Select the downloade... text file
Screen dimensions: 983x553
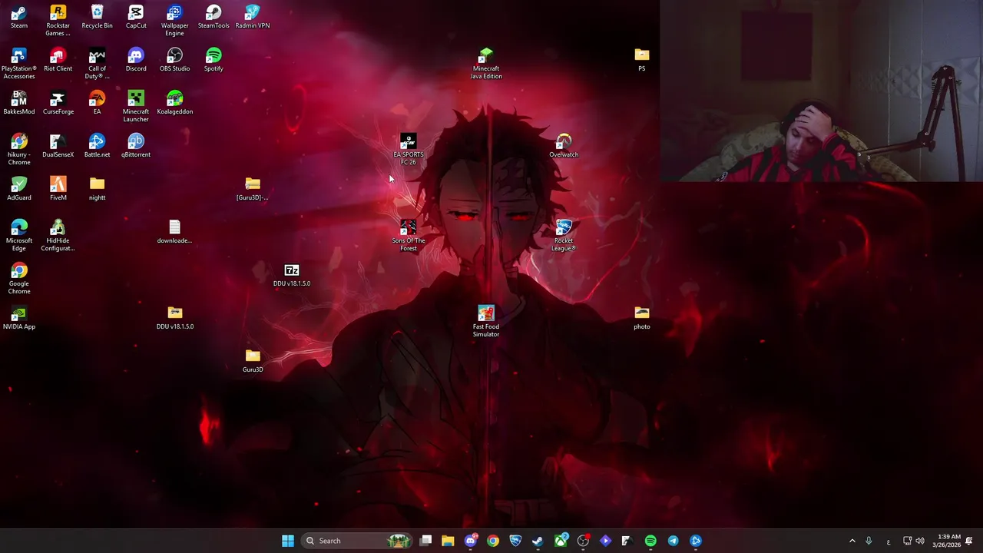[174, 233]
